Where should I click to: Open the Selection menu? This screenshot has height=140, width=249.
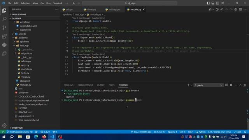[25, 3]
